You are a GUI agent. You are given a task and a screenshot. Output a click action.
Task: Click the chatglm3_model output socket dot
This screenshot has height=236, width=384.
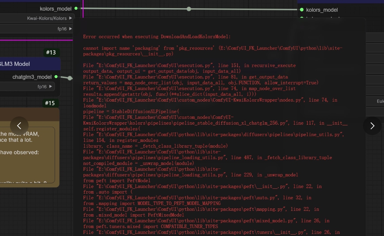pyautogui.click(x=56, y=77)
